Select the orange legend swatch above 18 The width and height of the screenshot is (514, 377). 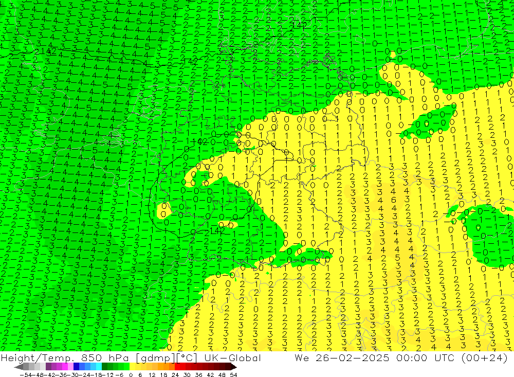tap(166, 367)
